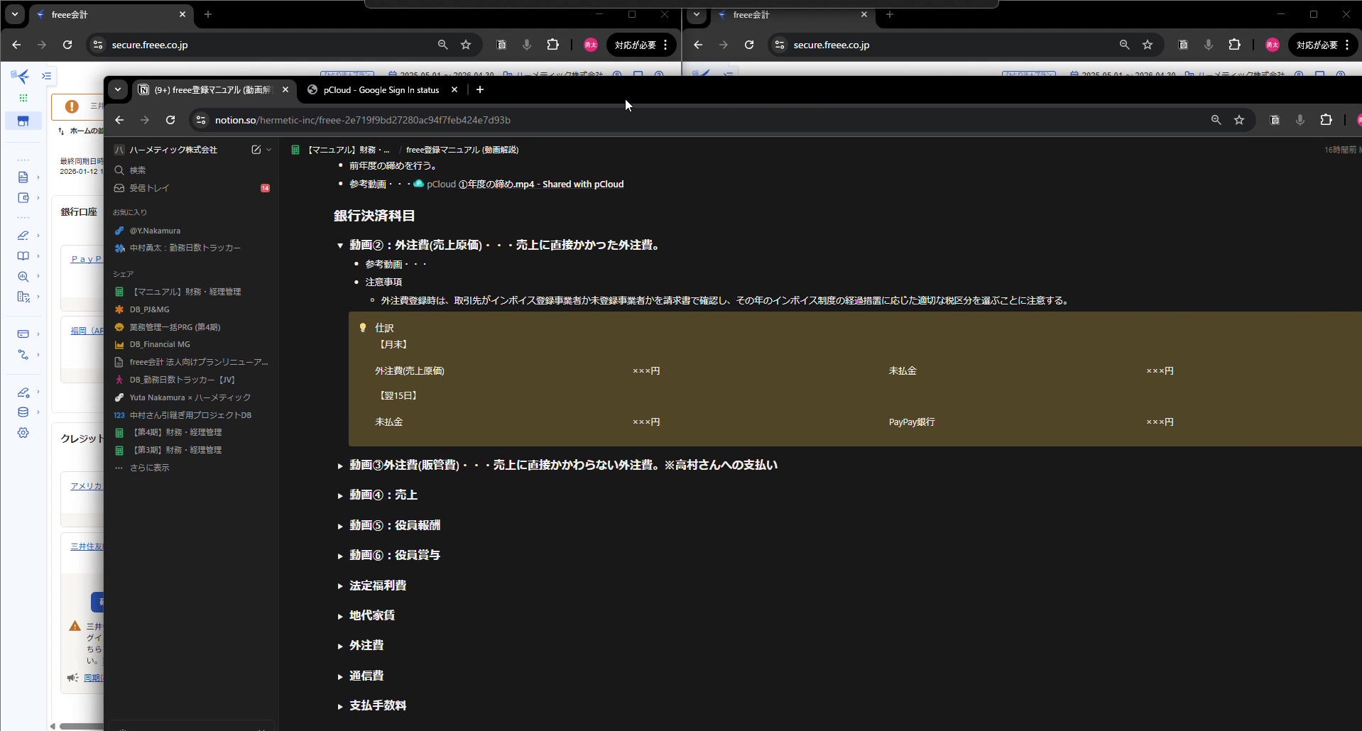The image size is (1362, 731).
Task: Bookmark the Notion page with star icon
Action: tap(1239, 120)
